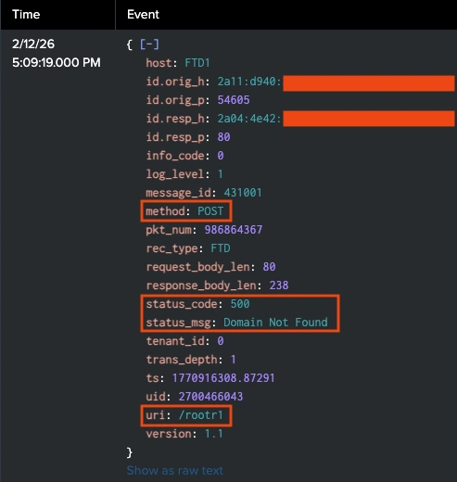Select the Time column header
The height and width of the screenshot is (482, 457).
pos(26,15)
